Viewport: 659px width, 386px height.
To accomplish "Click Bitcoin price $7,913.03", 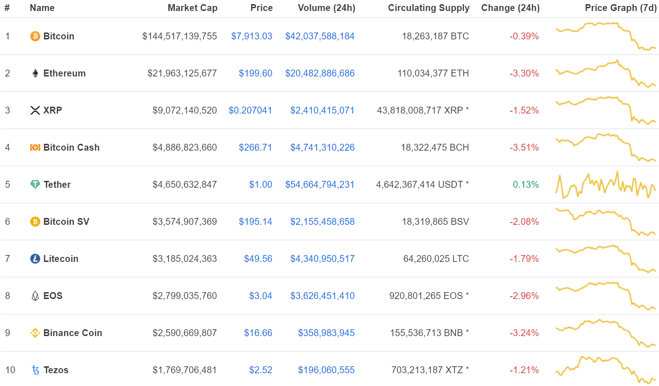I will click(x=252, y=36).
